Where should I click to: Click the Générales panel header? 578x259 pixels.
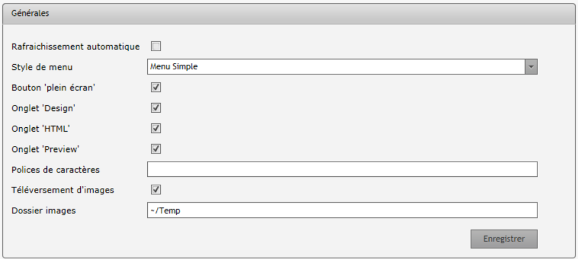tap(288, 14)
